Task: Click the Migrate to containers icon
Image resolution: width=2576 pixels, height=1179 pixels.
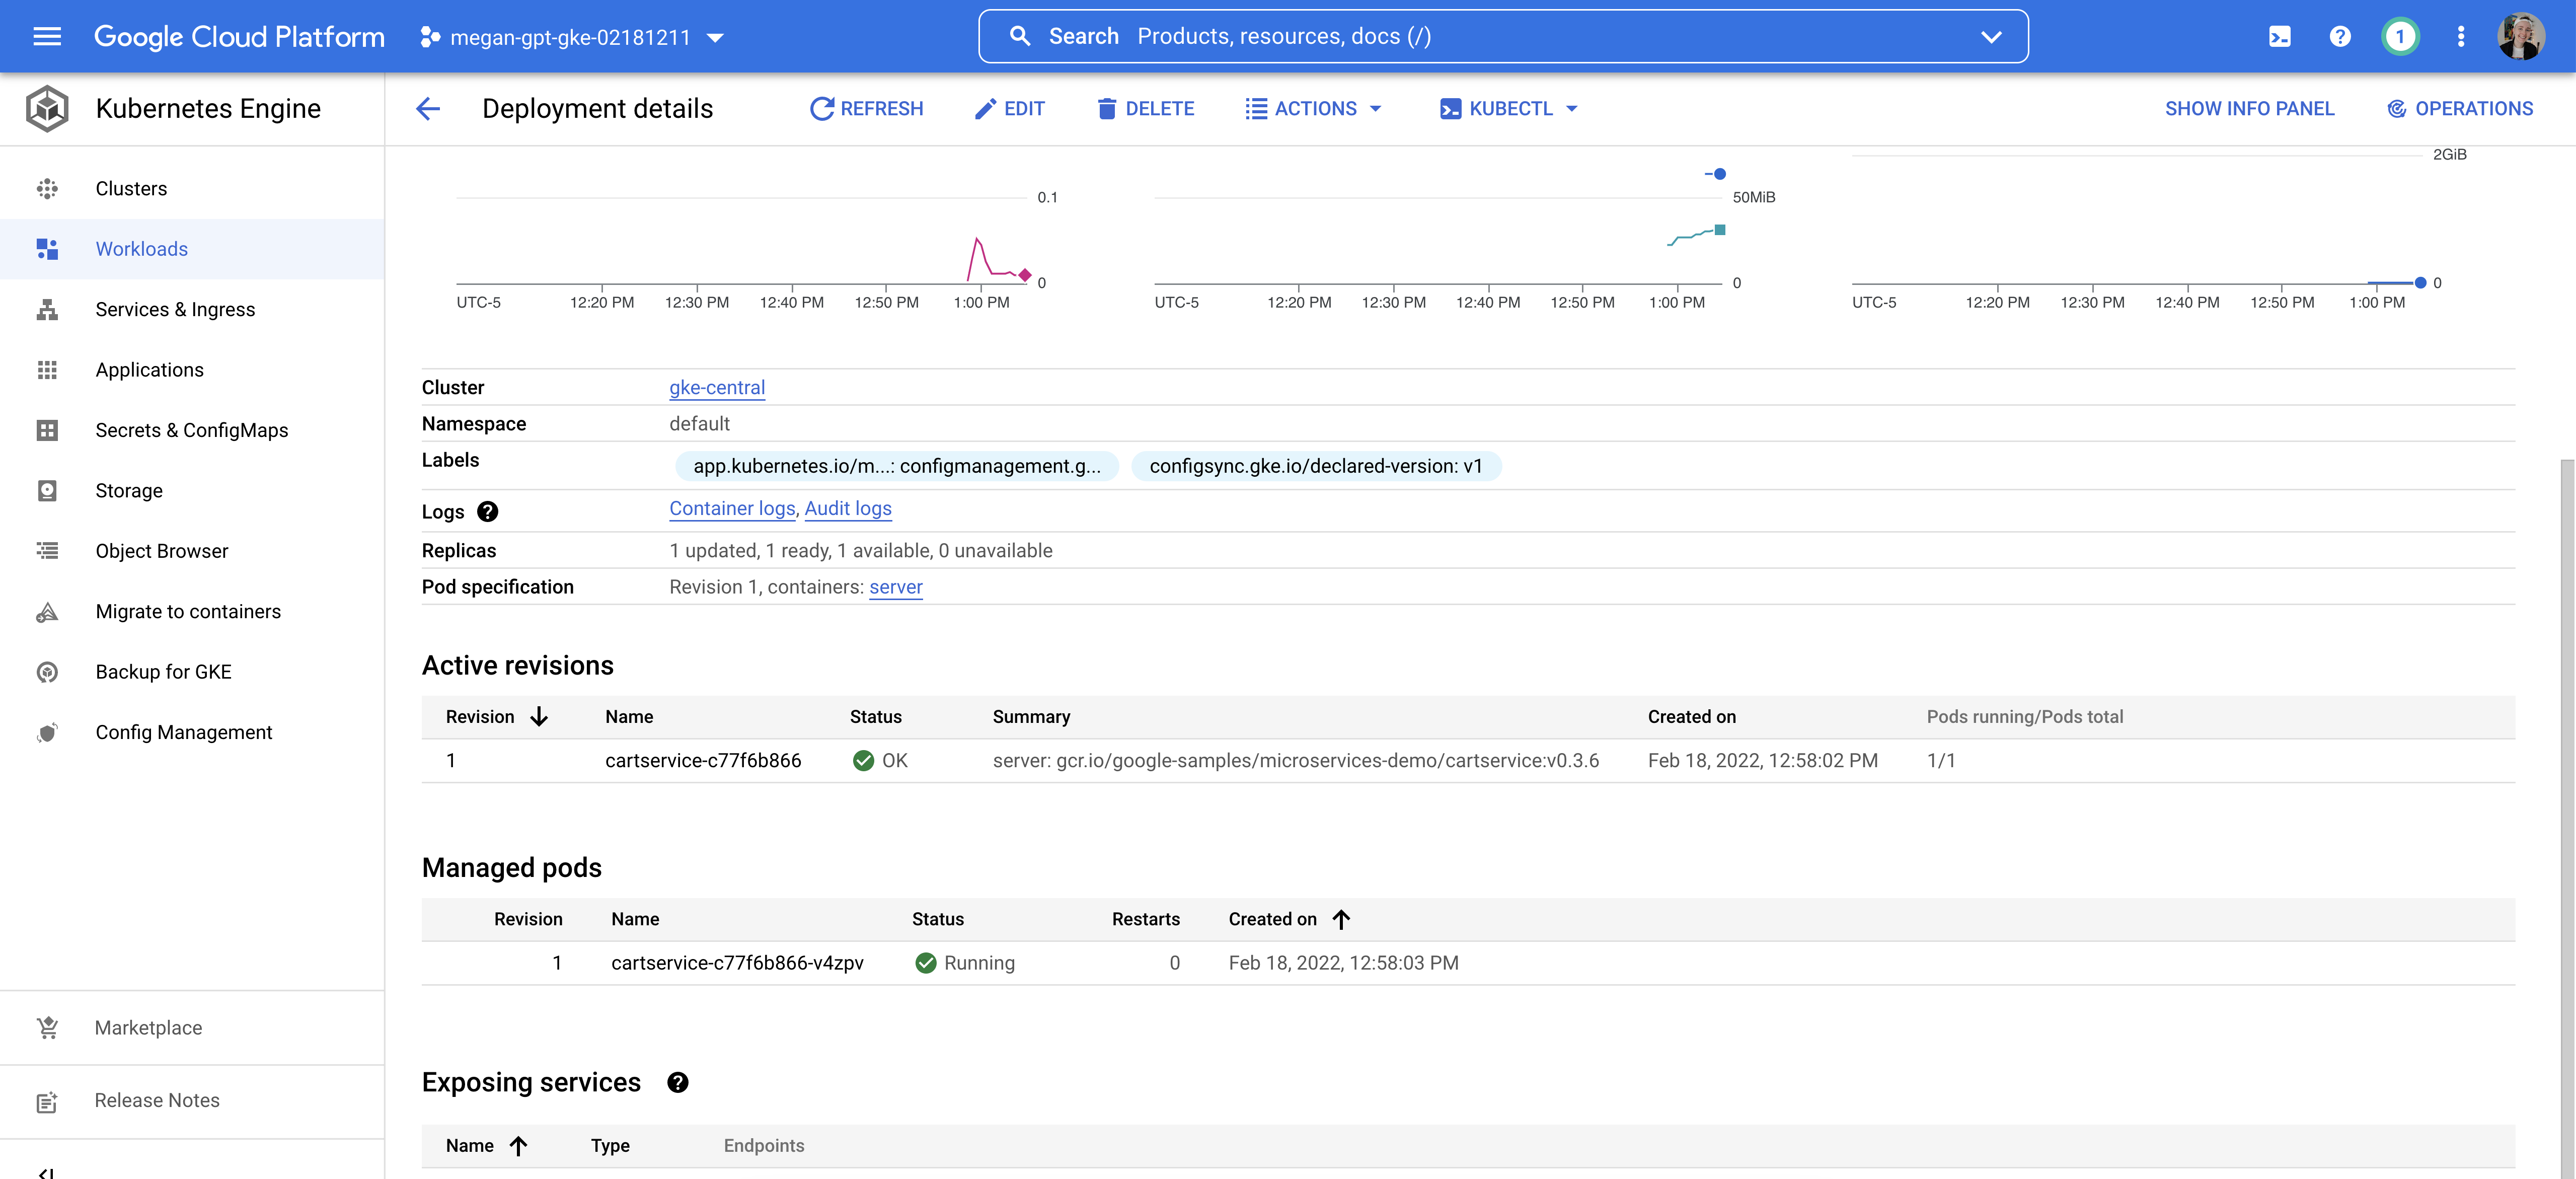Action: [x=47, y=611]
